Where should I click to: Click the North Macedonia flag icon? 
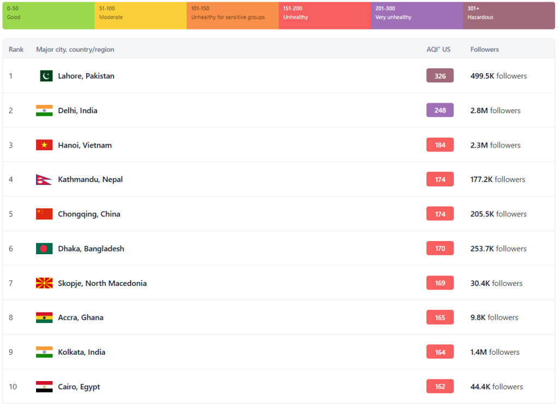pyautogui.click(x=44, y=283)
